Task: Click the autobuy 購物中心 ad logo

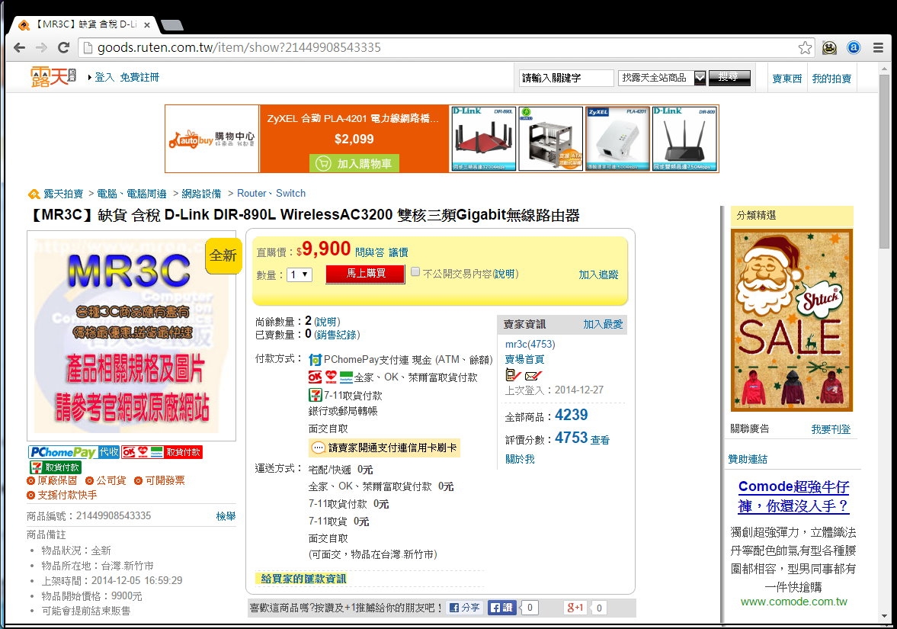Action: click(212, 139)
